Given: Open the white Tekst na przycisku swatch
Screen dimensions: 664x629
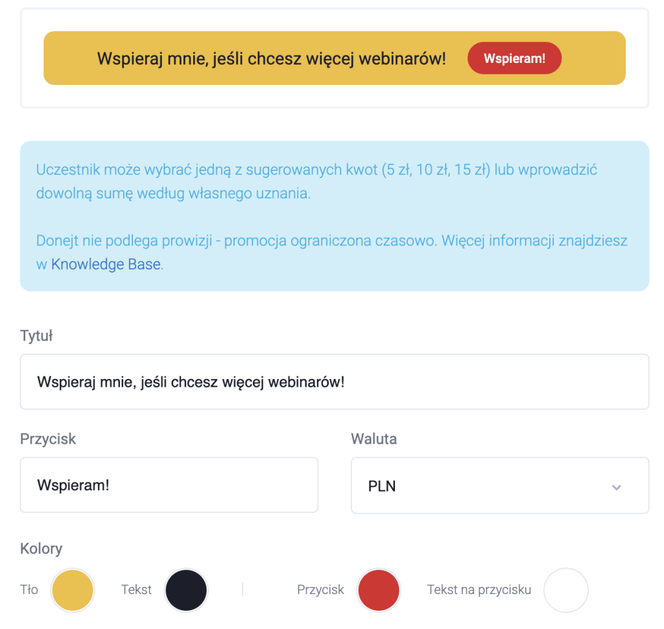Looking at the screenshot, I should click(x=565, y=589).
